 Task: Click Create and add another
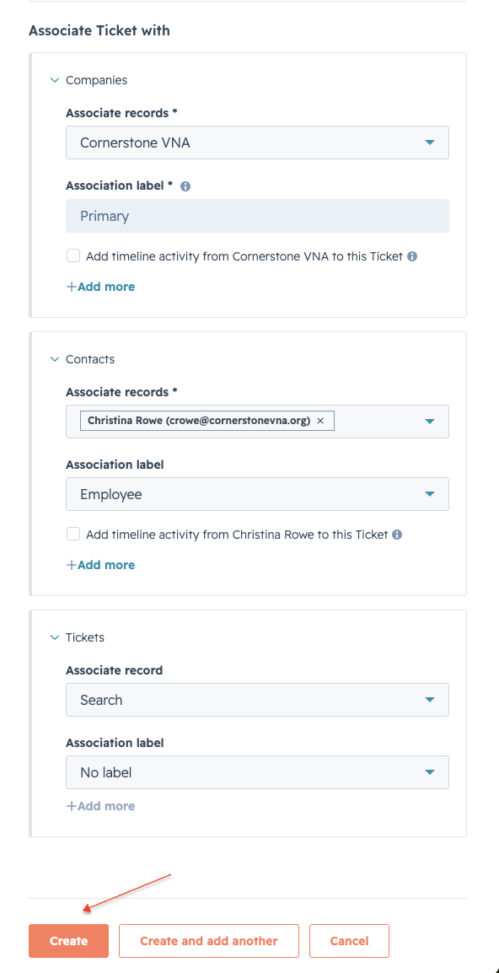(208, 941)
